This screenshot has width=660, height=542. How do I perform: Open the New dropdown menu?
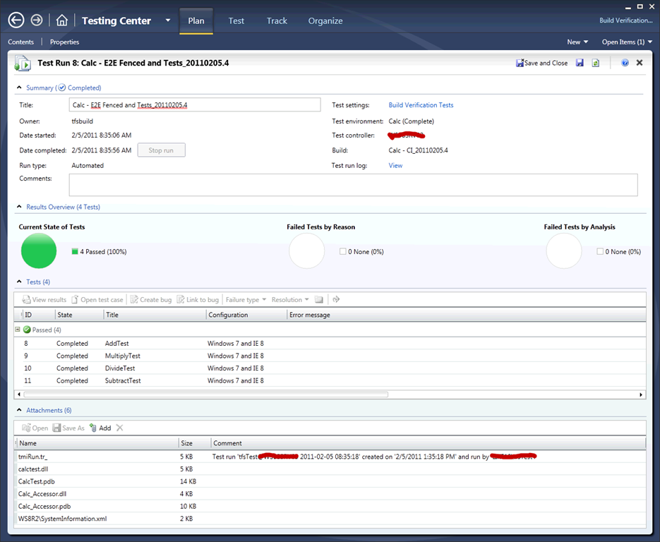click(577, 42)
